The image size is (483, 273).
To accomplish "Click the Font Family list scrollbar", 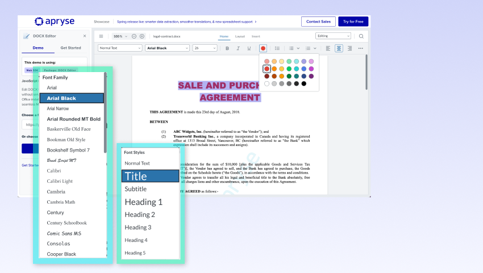I will [x=105, y=113].
